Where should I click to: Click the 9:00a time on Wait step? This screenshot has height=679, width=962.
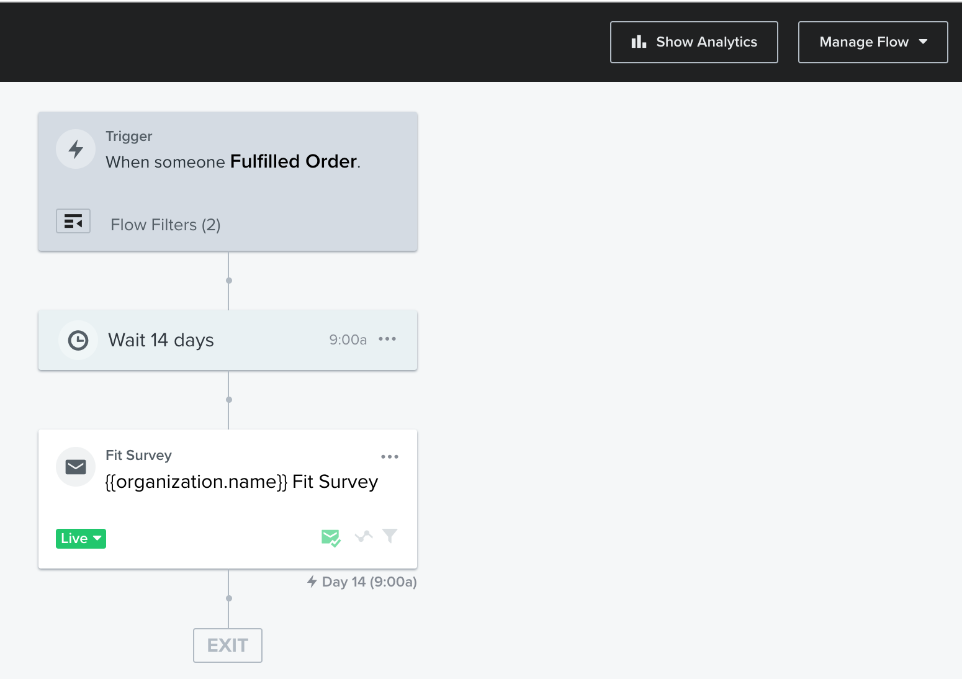(348, 339)
